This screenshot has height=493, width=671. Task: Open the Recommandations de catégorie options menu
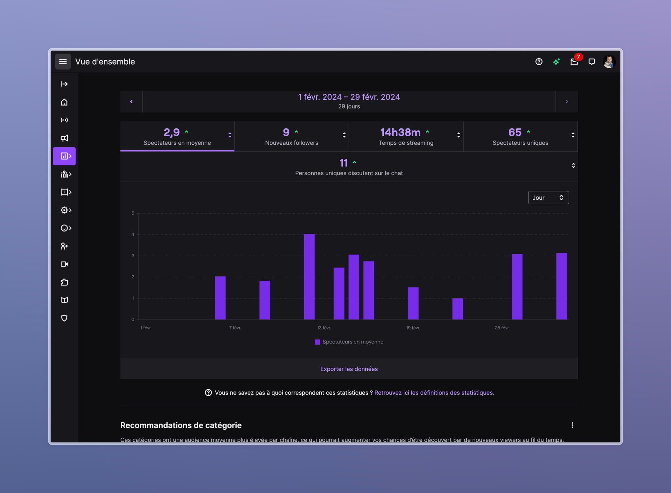[572, 425]
